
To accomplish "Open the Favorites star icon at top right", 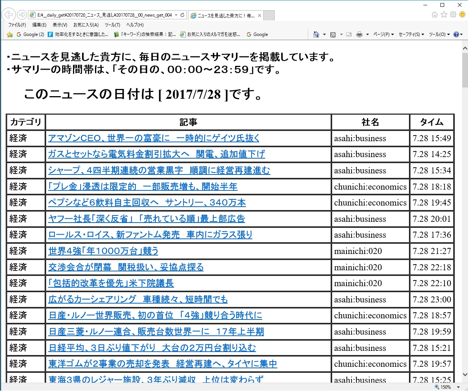I will [444, 14].
